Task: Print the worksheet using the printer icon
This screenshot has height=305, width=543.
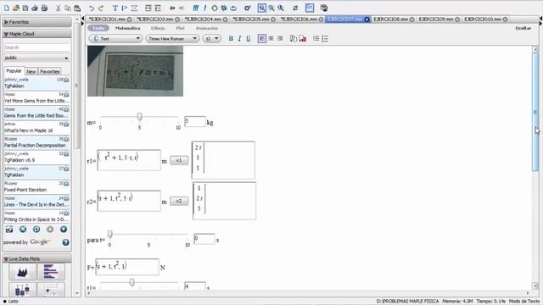Action: [35, 8]
